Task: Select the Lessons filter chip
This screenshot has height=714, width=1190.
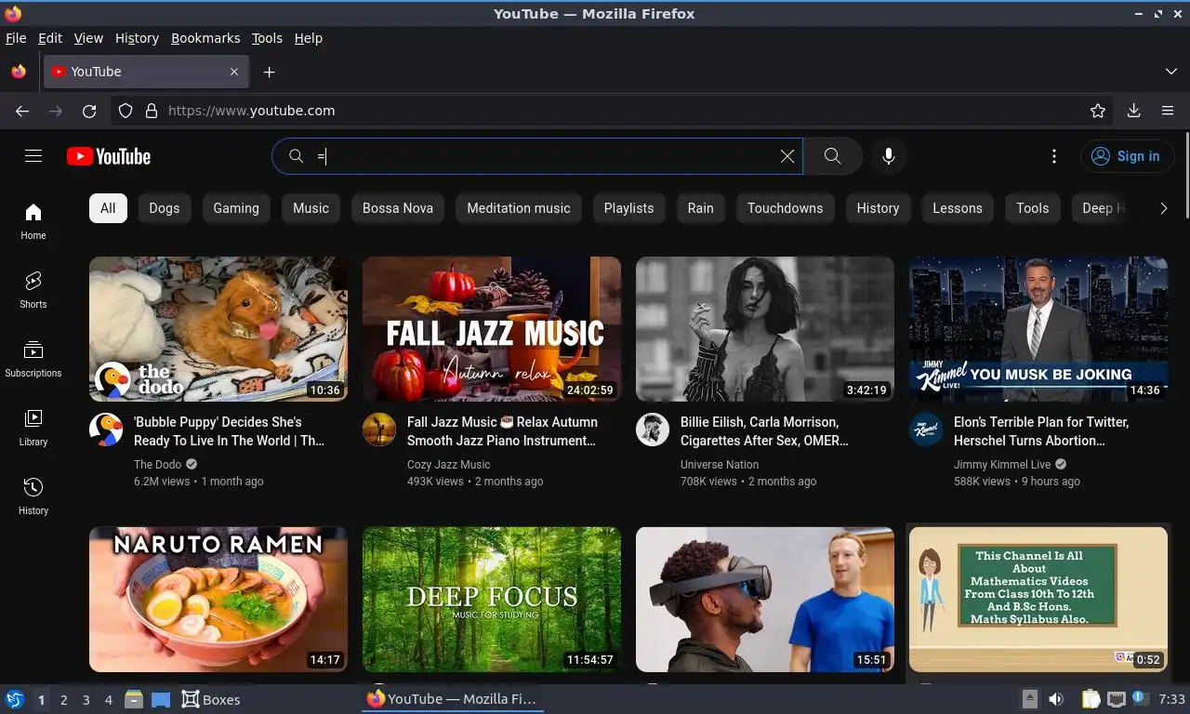Action: pos(958,208)
